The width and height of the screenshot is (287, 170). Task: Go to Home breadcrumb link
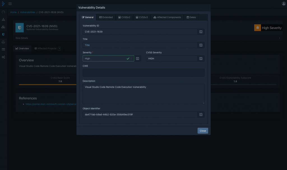pos(13,12)
